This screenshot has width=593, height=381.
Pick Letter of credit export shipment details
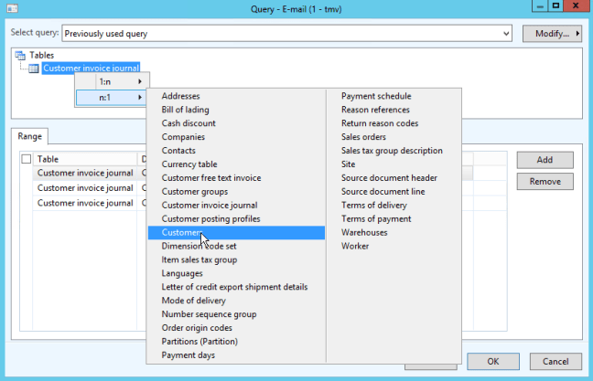click(234, 287)
